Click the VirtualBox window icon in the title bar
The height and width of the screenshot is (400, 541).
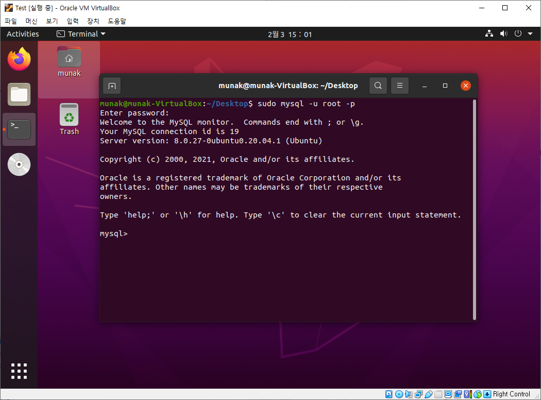pos(9,8)
